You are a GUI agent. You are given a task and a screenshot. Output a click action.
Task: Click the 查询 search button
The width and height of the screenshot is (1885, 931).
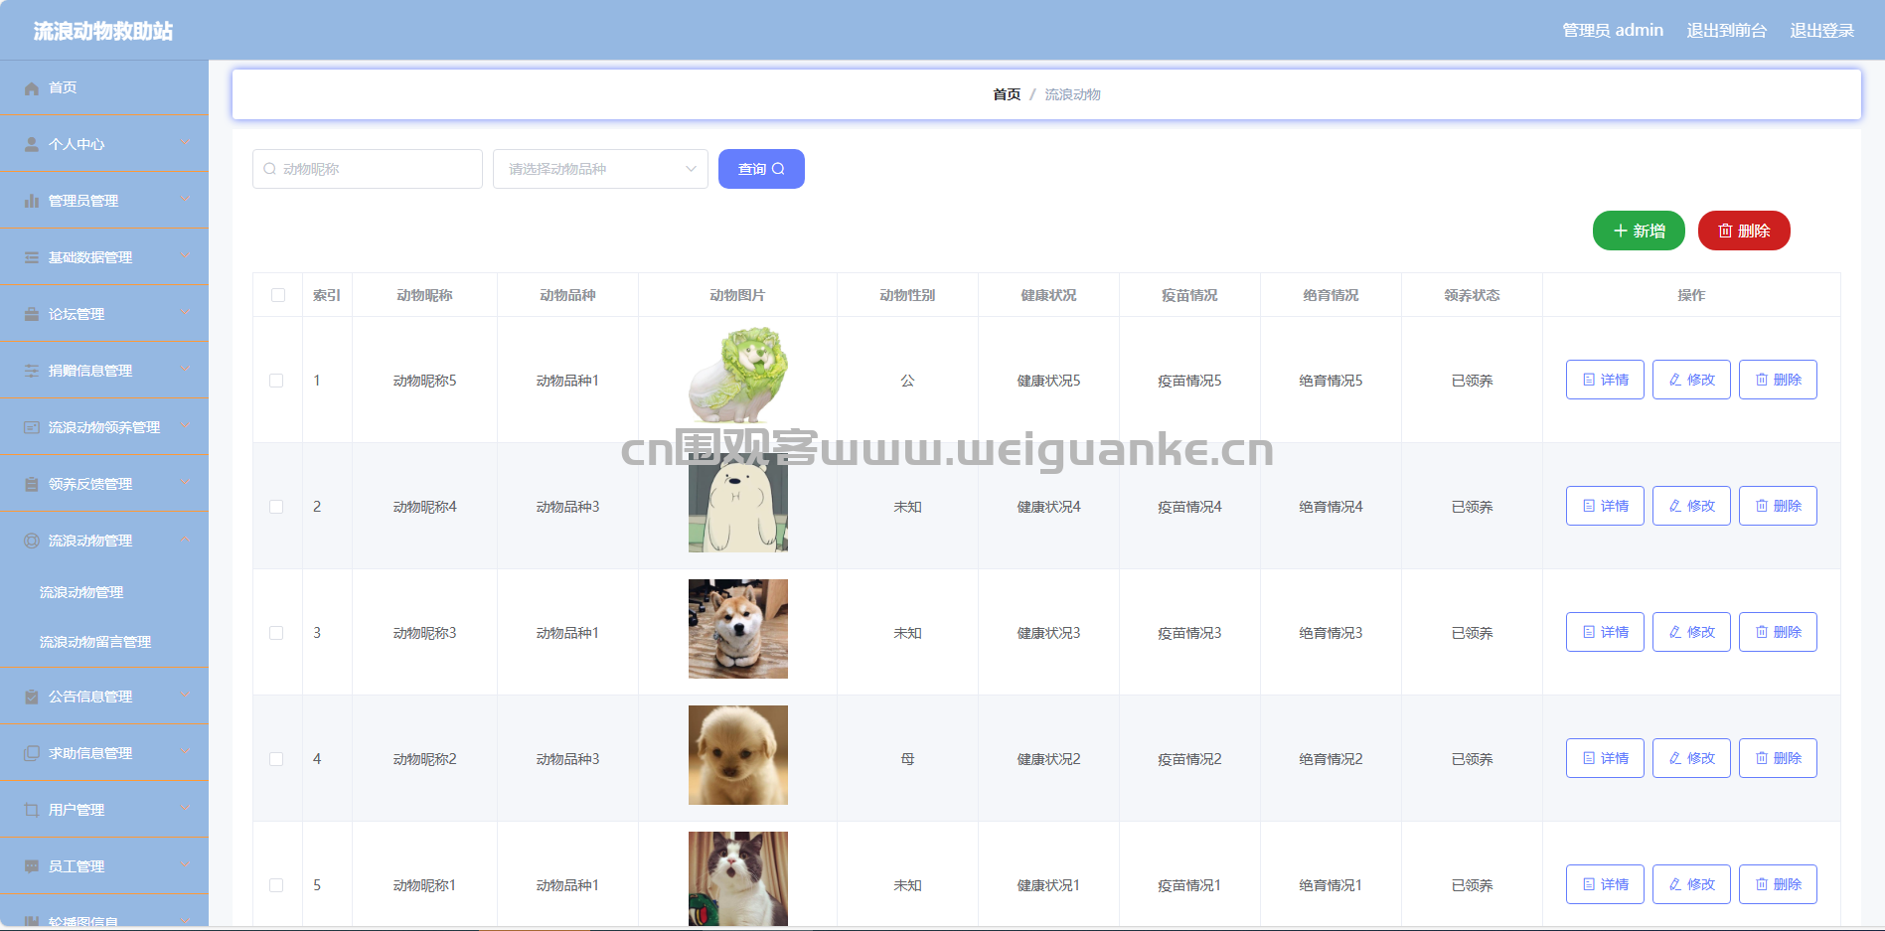(x=761, y=169)
